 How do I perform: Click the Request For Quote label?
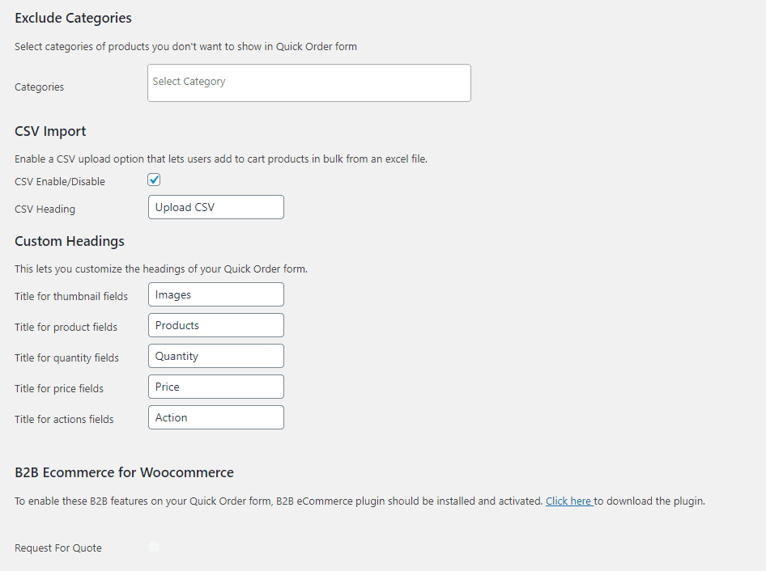point(57,548)
